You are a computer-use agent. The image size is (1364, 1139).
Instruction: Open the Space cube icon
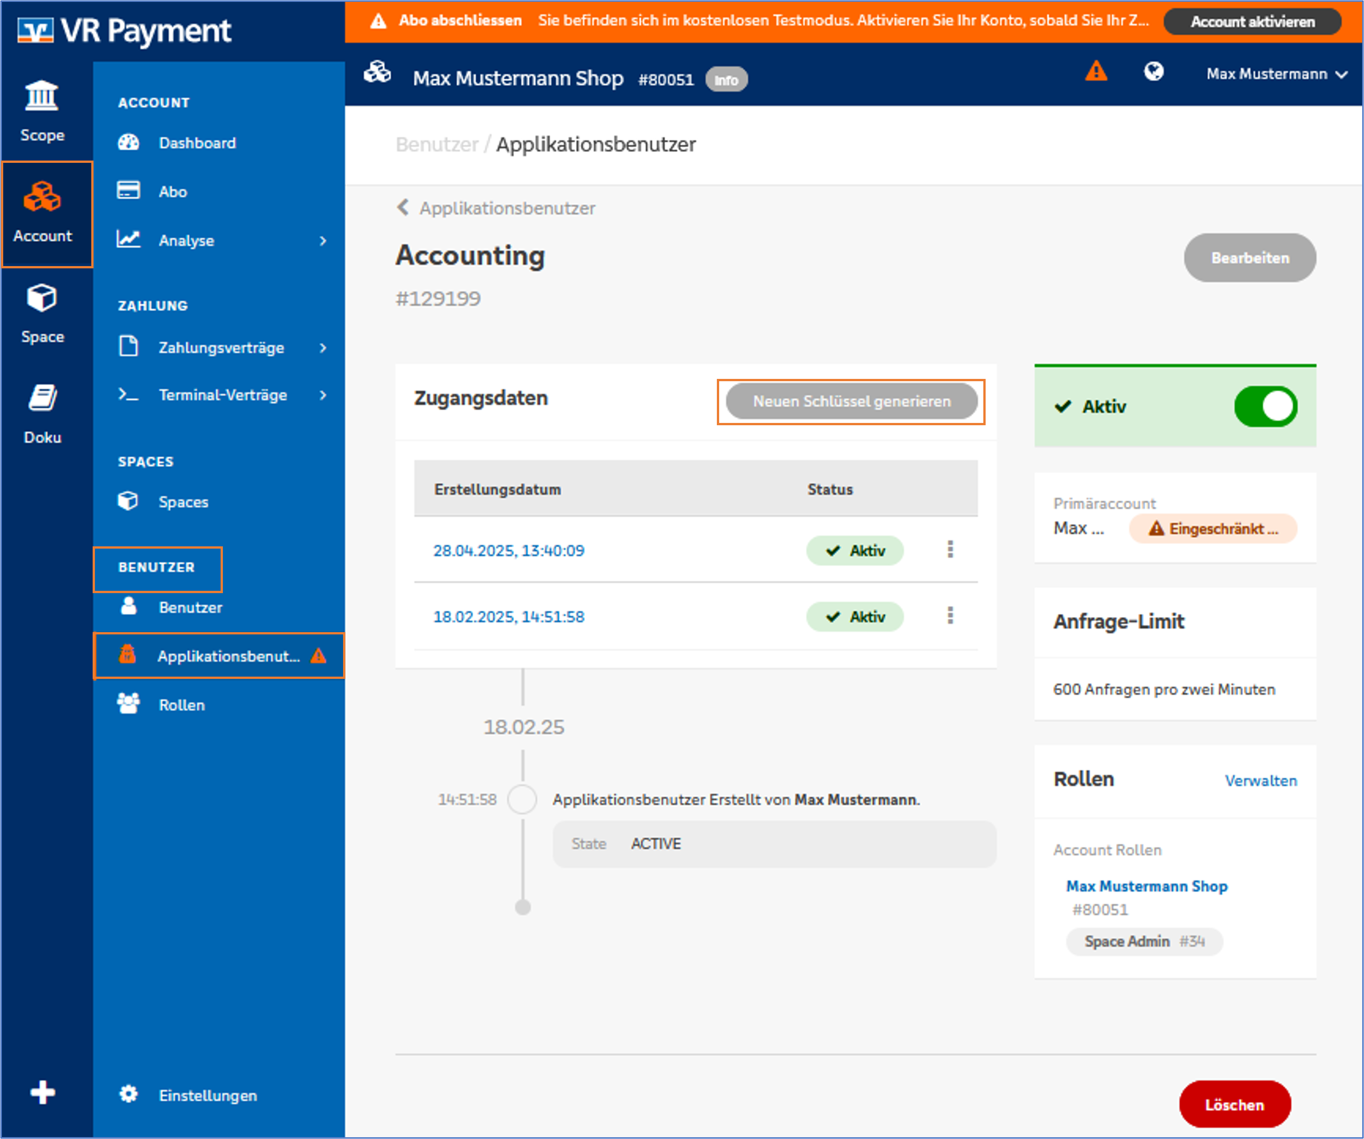42,298
